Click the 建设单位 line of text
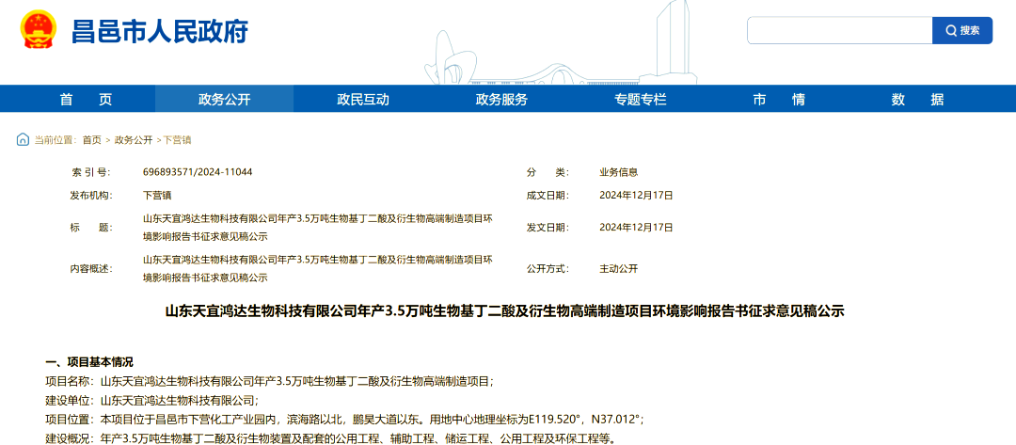1016x445 pixels. pyautogui.click(x=152, y=400)
